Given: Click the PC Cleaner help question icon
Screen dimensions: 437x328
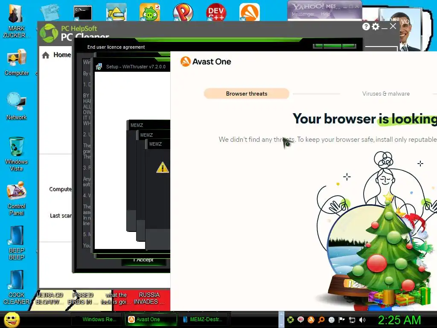Looking at the screenshot, I should coord(366,26).
